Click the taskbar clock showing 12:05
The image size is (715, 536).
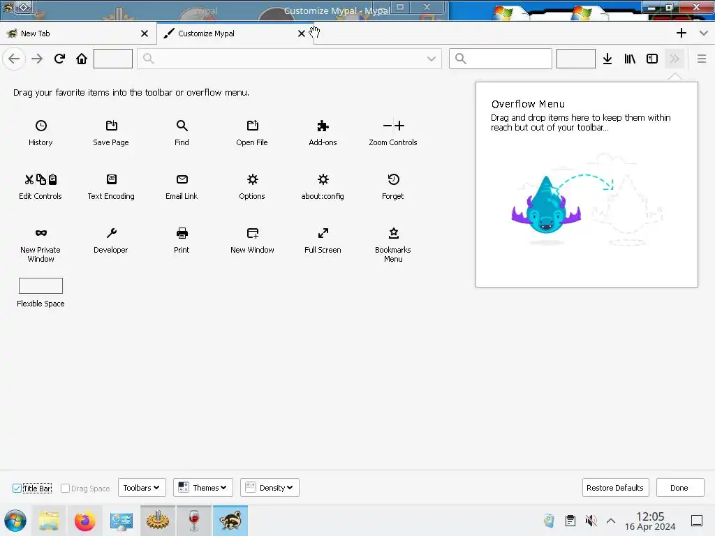click(x=650, y=521)
